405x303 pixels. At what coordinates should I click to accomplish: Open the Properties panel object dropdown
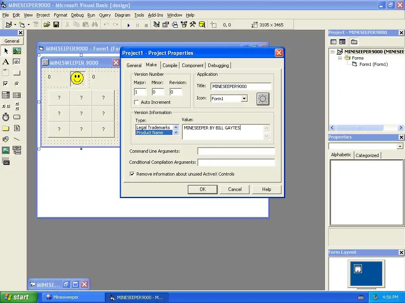click(400, 146)
